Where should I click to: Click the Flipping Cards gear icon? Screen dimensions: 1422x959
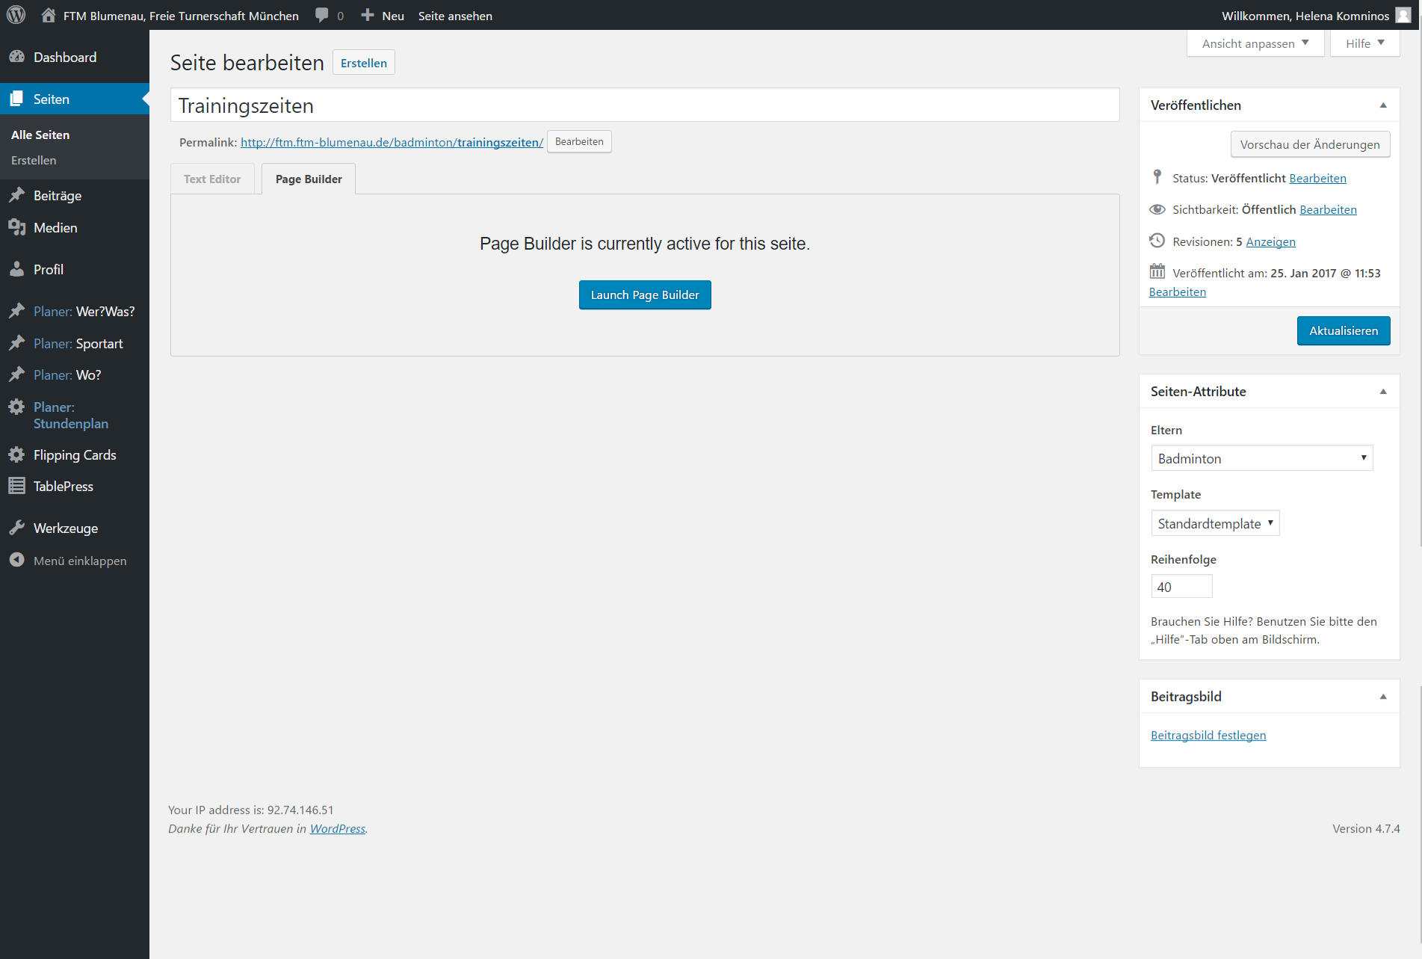tap(16, 454)
